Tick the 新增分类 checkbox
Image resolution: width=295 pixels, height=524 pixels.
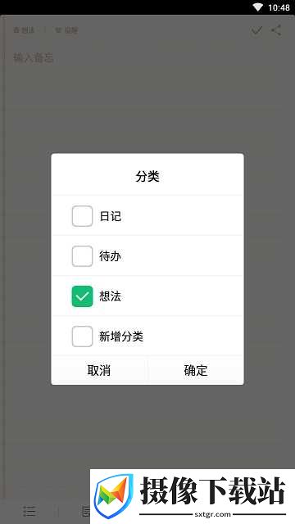click(82, 337)
